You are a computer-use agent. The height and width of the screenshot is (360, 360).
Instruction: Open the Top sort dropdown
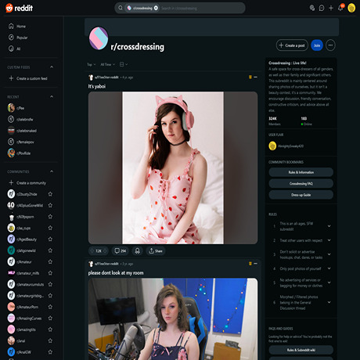coord(92,64)
